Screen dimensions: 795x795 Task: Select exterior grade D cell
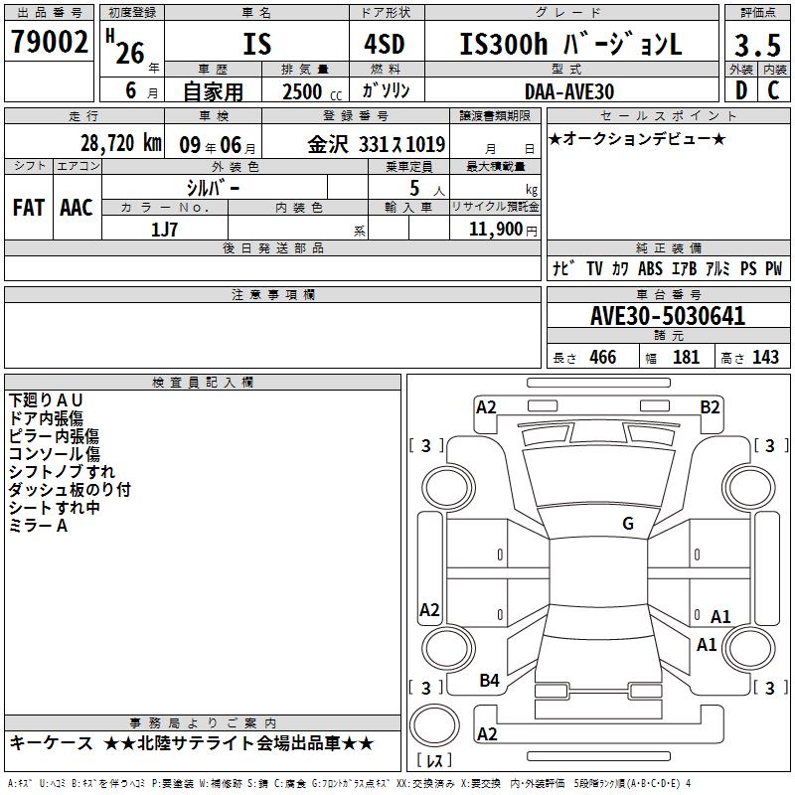pos(740,90)
